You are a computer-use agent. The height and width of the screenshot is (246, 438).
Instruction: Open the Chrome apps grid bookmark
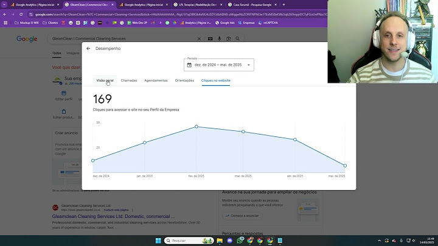5,23
